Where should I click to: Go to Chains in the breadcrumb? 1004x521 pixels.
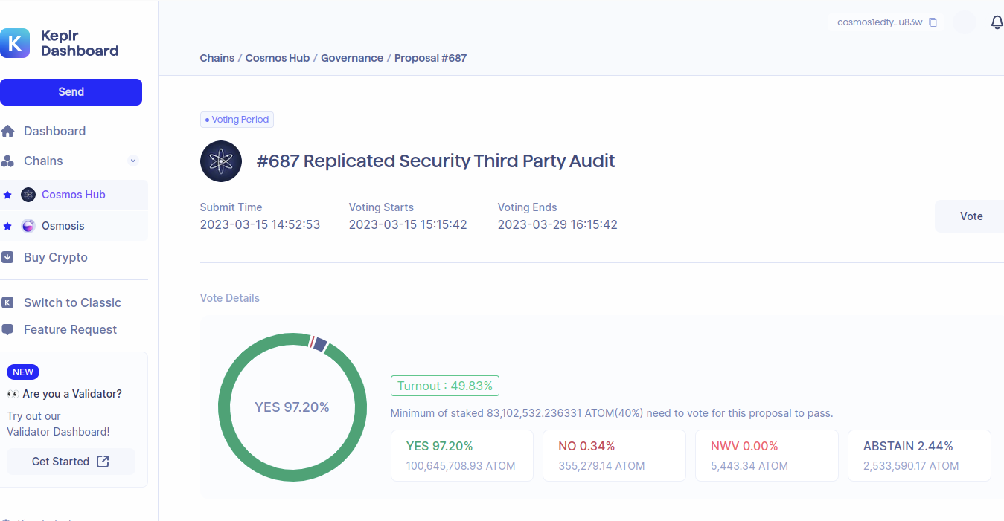click(x=217, y=58)
